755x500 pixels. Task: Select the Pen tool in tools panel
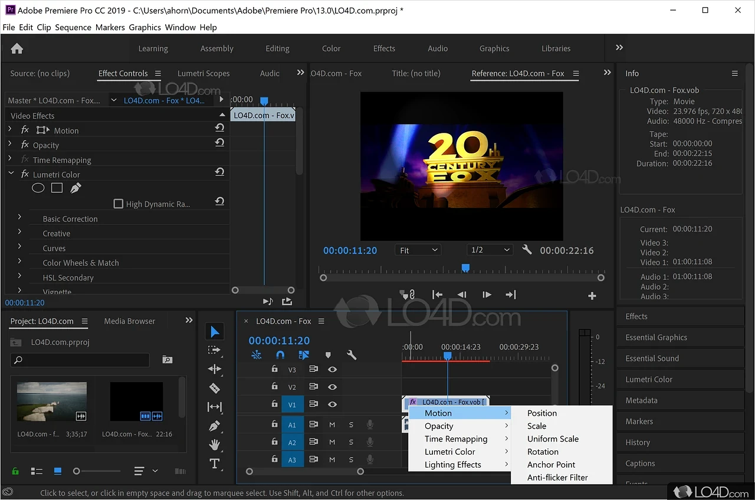[x=215, y=426]
